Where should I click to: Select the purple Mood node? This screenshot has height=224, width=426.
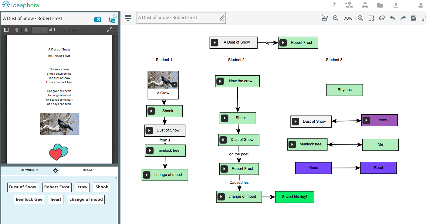pos(313,168)
